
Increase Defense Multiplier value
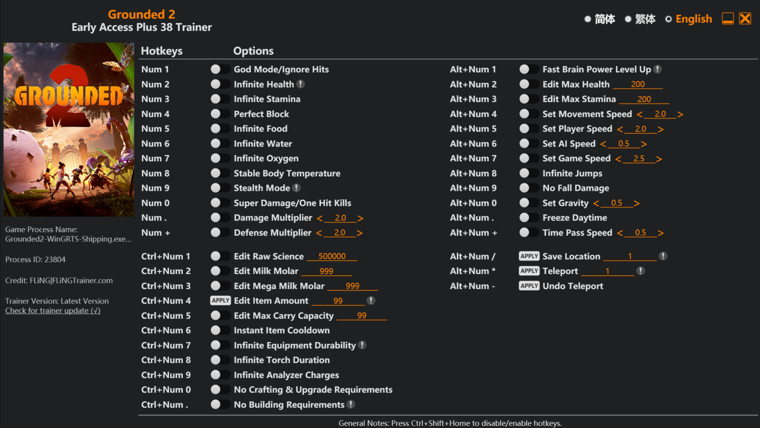tap(360, 233)
